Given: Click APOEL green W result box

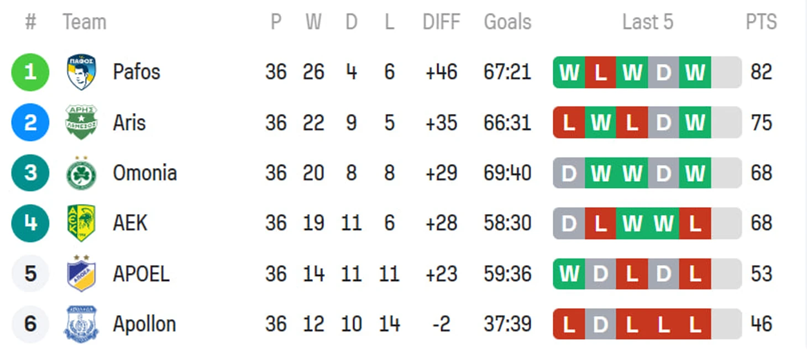Looking at the screenshot, I should [569, 273].
